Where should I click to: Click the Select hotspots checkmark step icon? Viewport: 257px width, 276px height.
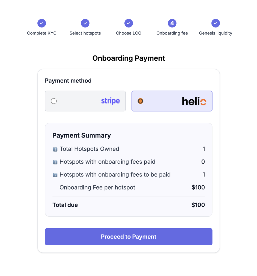85,23
